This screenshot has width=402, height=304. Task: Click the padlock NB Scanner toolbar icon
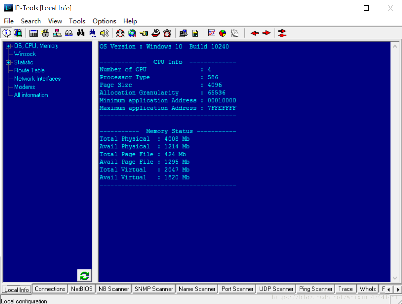pos(45,33)
